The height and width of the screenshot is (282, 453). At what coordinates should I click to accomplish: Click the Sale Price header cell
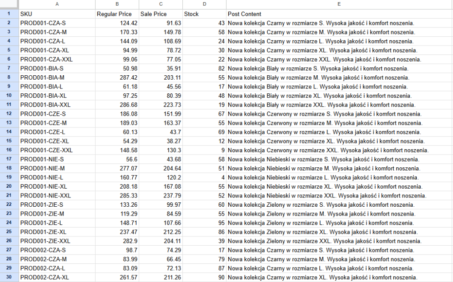(x=160, y=14)
